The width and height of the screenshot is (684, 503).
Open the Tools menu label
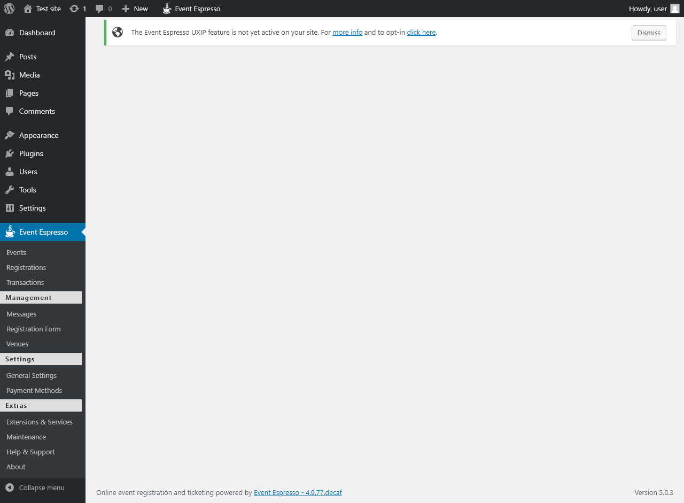coord(28,190)
